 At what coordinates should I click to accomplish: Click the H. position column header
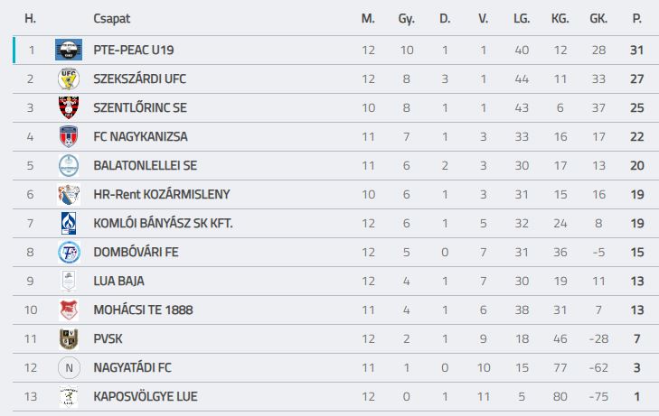30,18
